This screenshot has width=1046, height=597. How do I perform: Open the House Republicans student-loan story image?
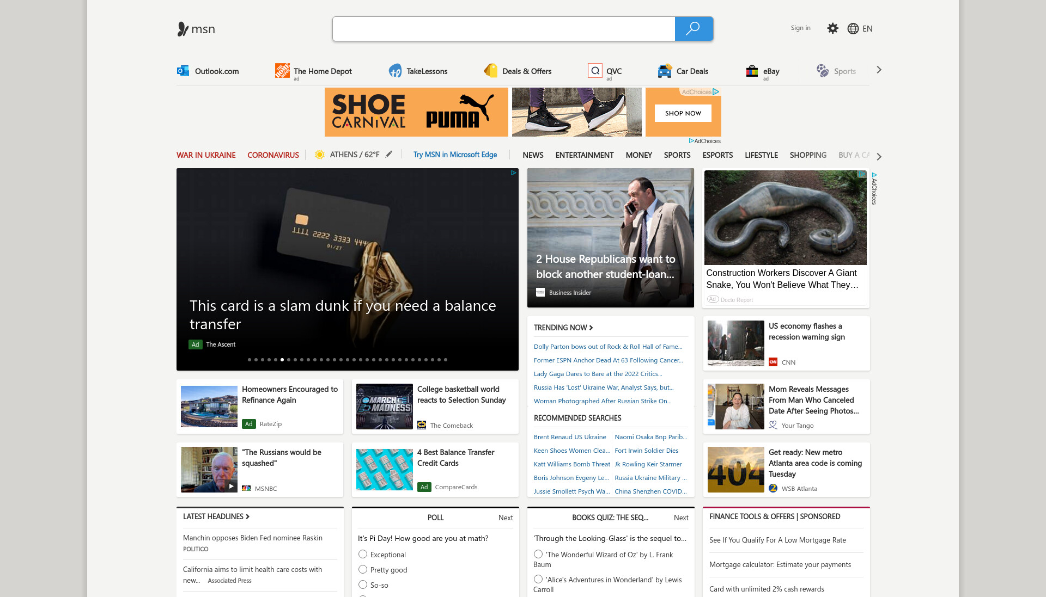(x=610, y=238)
